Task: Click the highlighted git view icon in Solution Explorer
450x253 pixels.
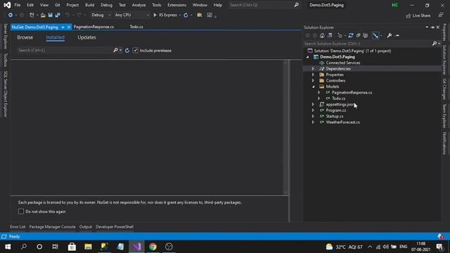Action: (x=375, y=36)
